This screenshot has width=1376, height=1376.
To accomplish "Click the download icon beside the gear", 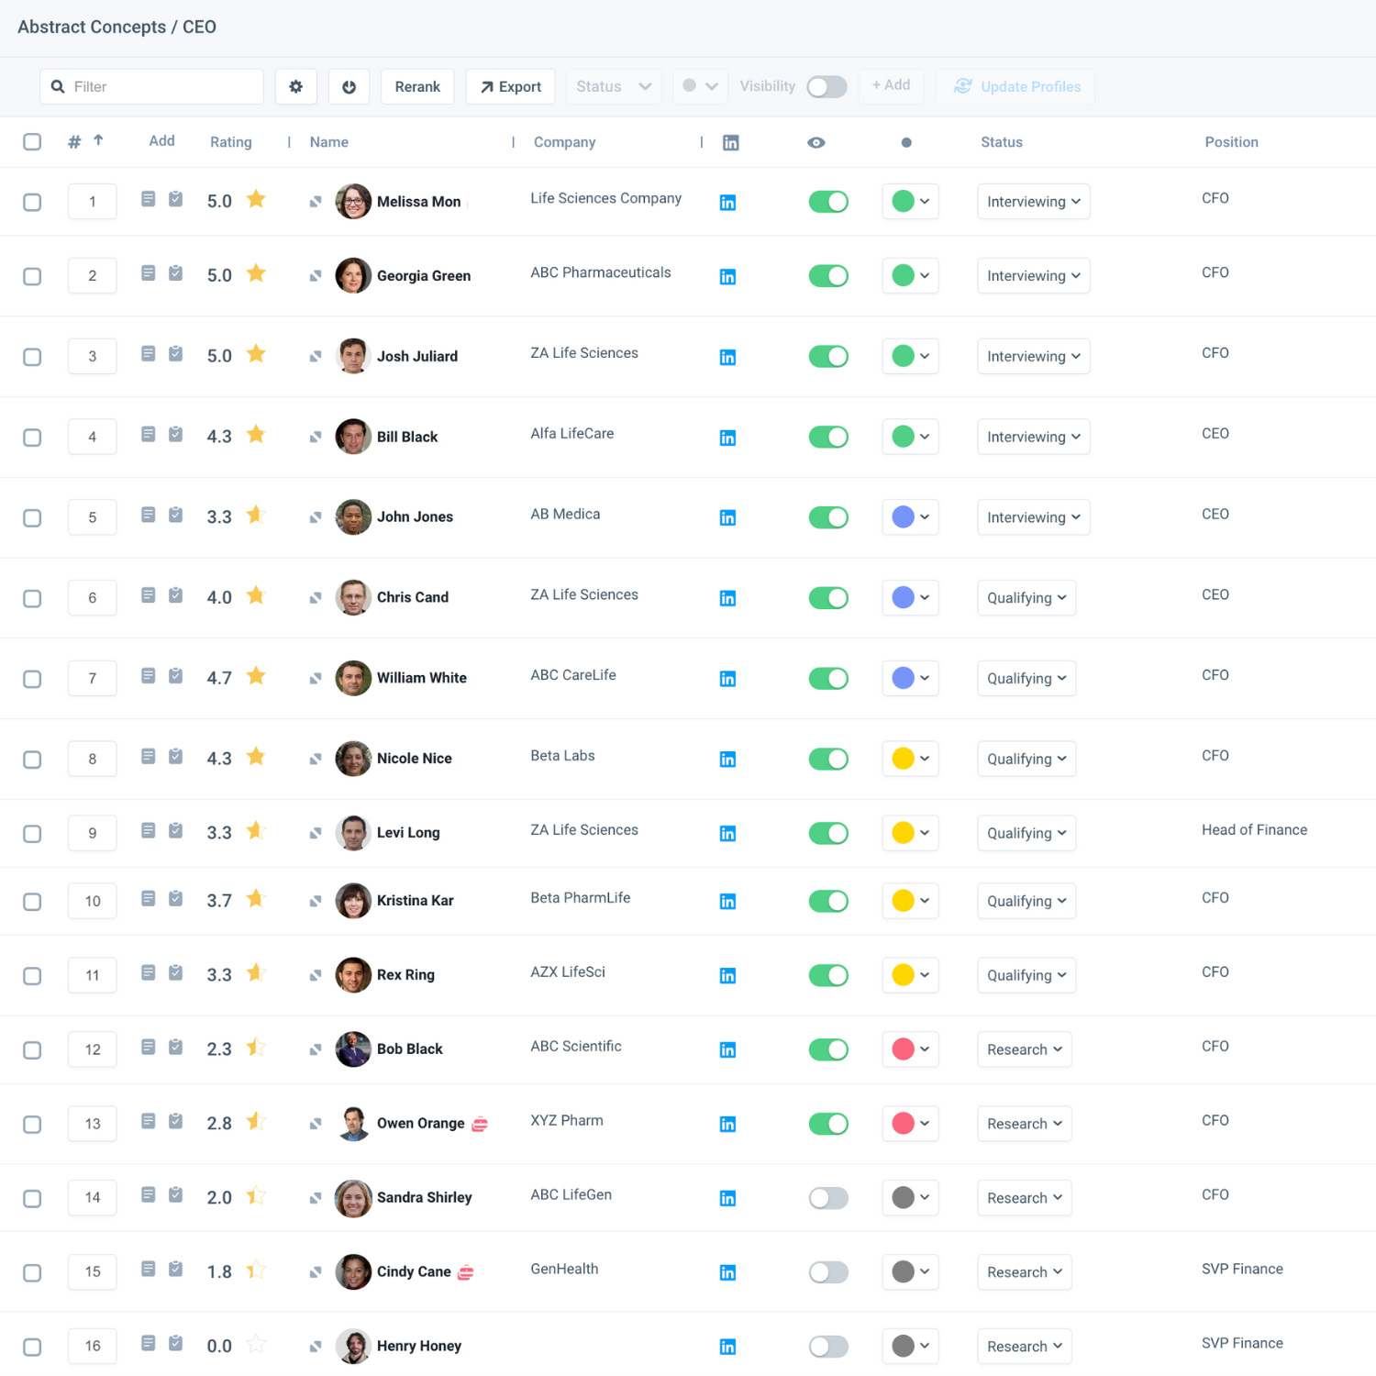I will click(349, 86).
